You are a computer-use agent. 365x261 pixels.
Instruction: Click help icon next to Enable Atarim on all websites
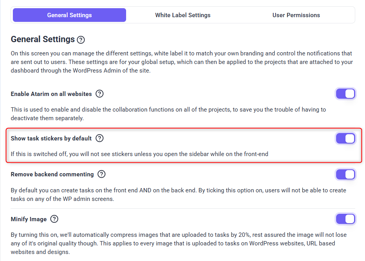tap(100, 94)
